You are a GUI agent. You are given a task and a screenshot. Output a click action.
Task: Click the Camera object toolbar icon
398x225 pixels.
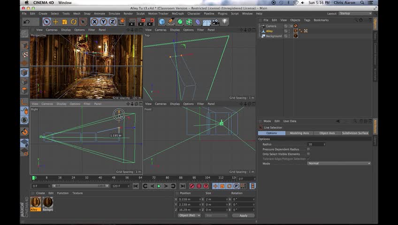pyautogui.click(x=215, y=22)
